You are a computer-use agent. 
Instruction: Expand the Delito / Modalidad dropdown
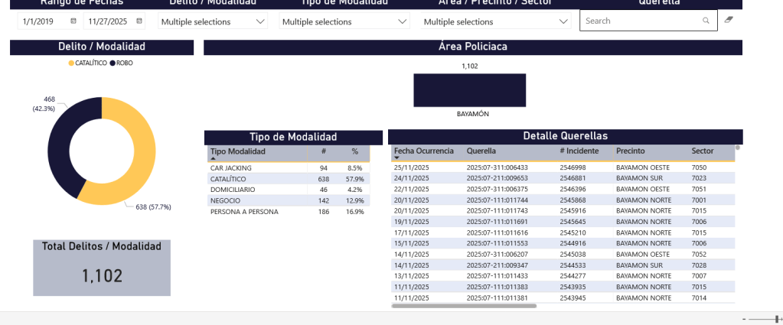[x=260, y=22]
